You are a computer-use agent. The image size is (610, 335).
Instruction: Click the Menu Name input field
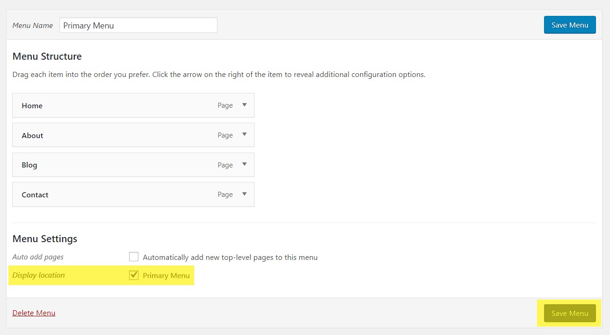tap(138, 25)
